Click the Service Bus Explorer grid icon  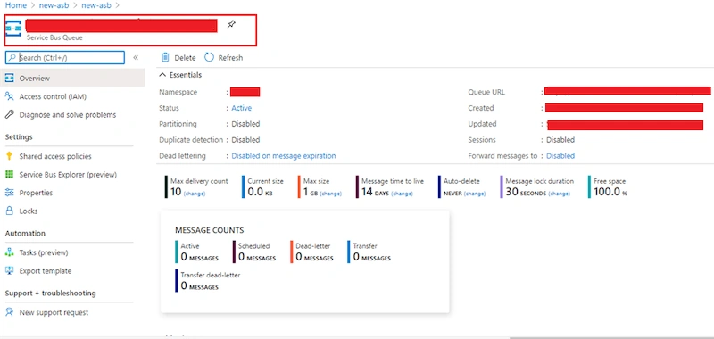pos(10,174)
